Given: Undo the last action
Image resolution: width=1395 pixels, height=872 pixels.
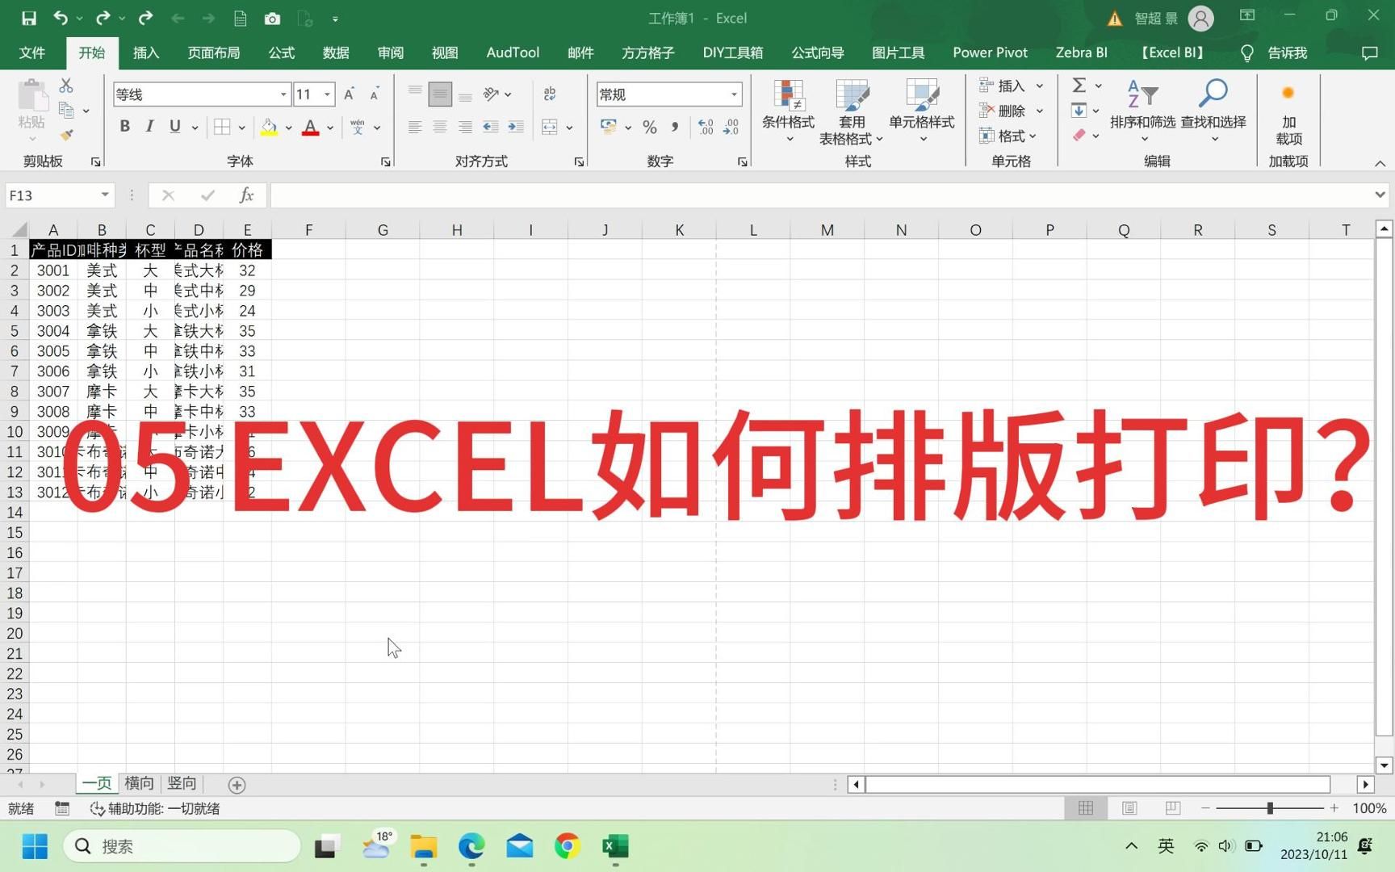Looking at the screenshot, I should pyautogui.click(x=61, y=18).
